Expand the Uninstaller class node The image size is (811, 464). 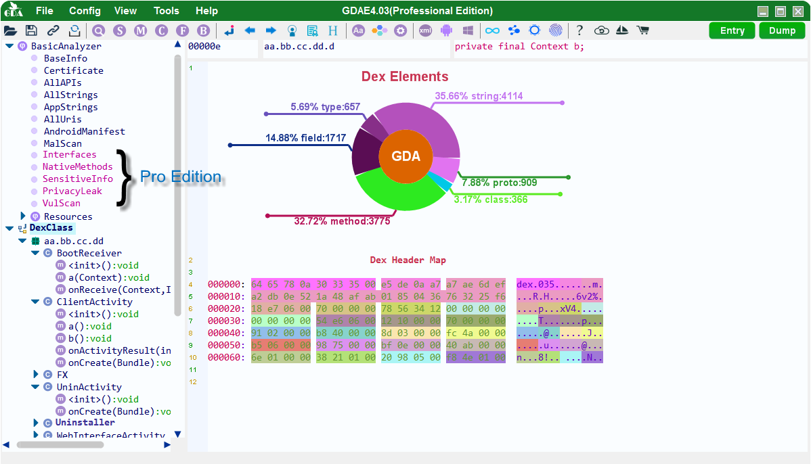click(36, 423)
